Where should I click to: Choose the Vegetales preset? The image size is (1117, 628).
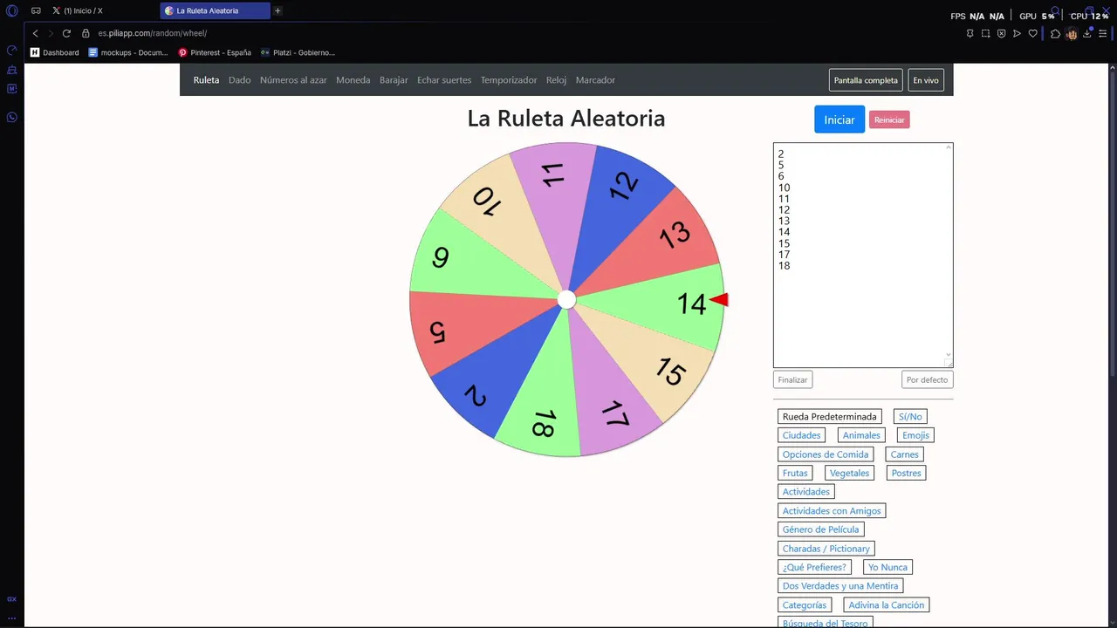849,473
